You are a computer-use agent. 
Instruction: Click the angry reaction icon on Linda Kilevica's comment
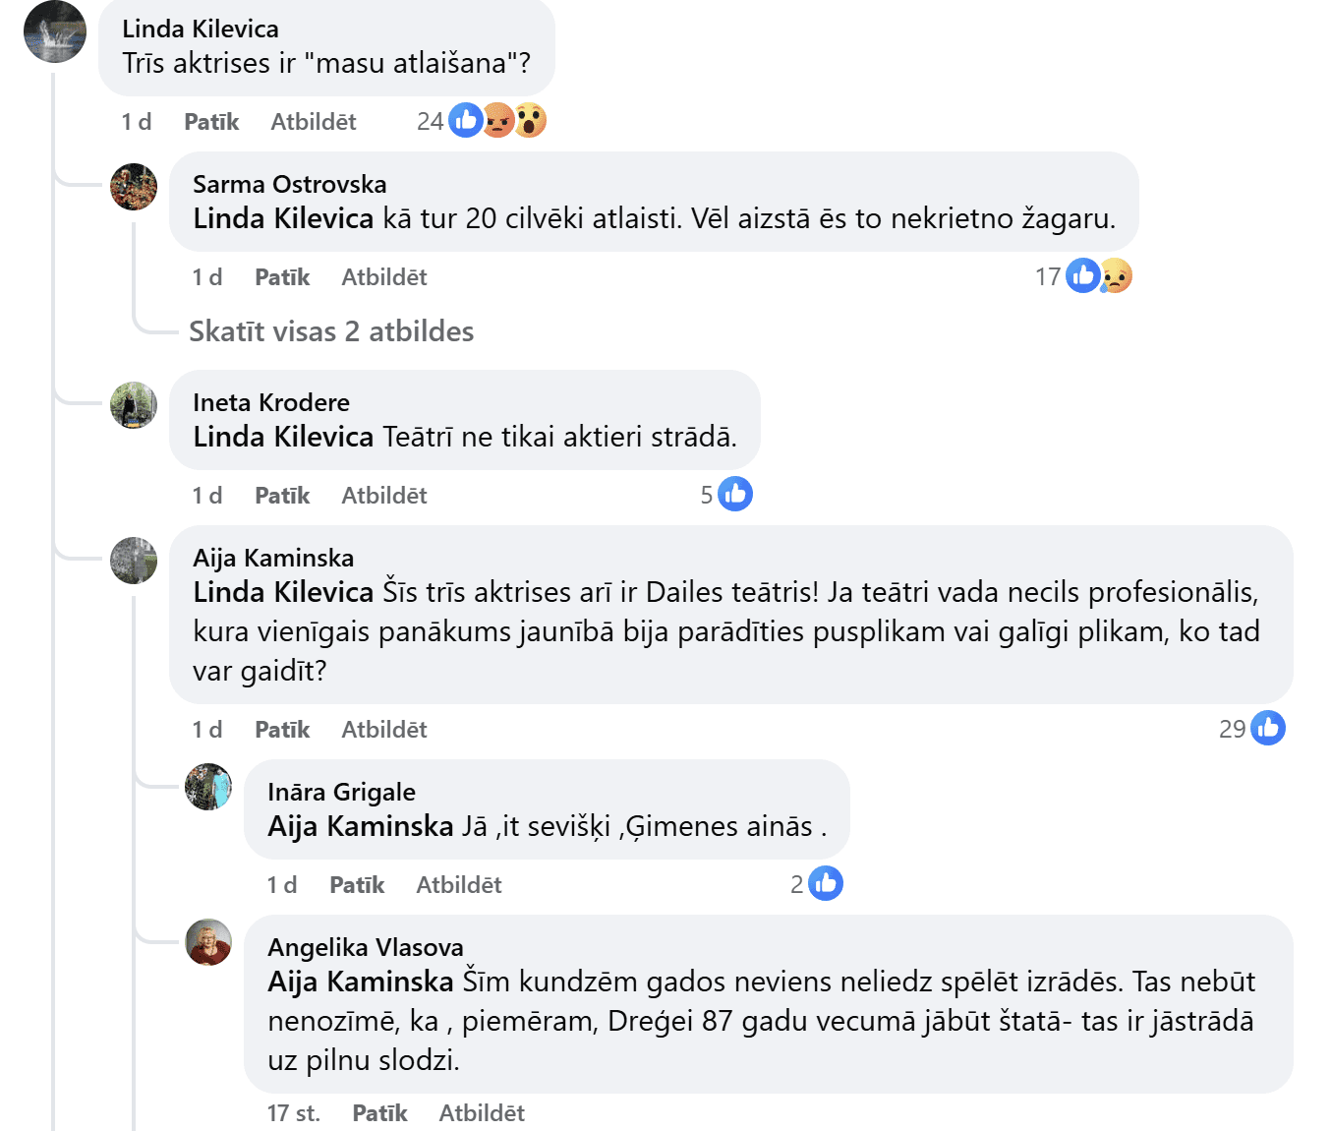[x=498, y=120]
